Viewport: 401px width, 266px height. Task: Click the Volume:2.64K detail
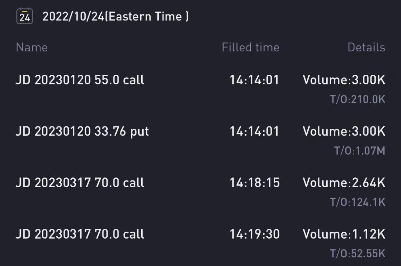point(344,183)
